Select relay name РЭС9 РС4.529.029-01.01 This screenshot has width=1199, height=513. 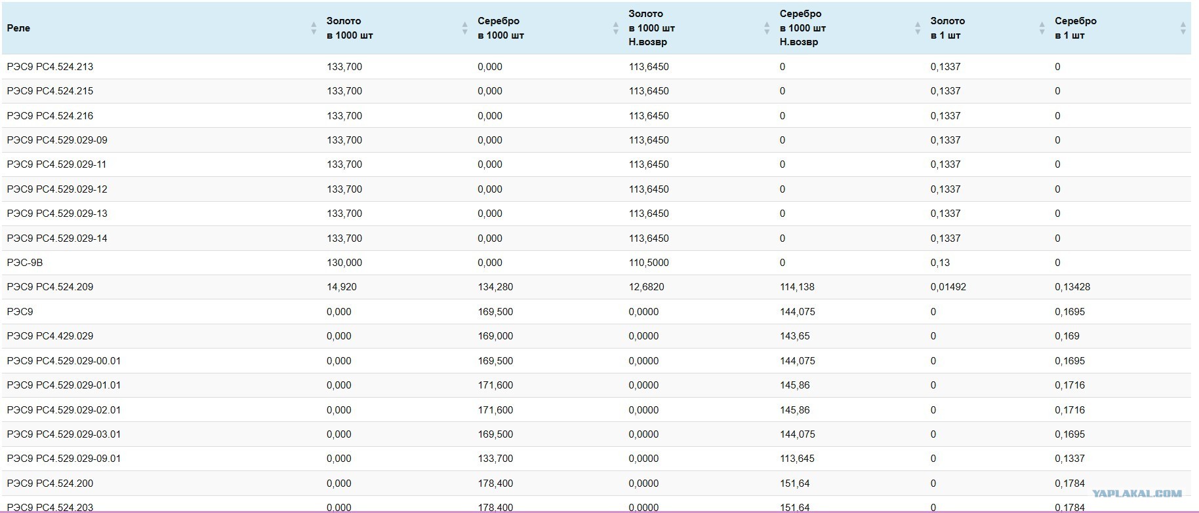point(64,385)
